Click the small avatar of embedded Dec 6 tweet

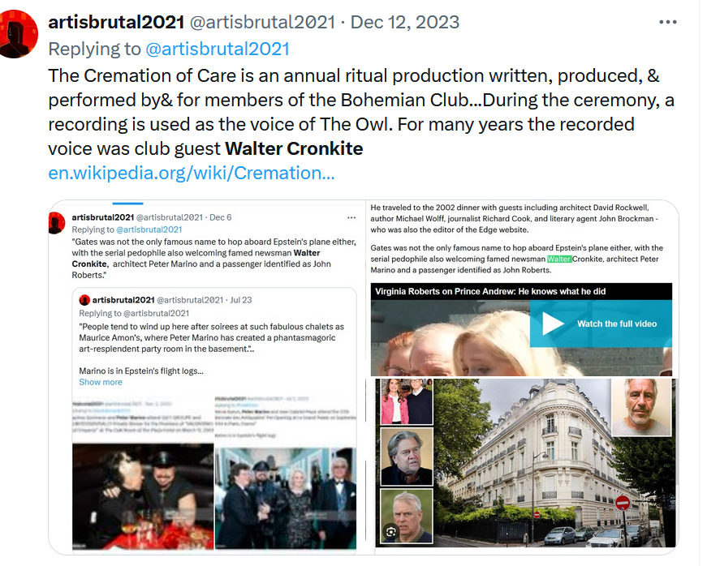tap(57, 223)
